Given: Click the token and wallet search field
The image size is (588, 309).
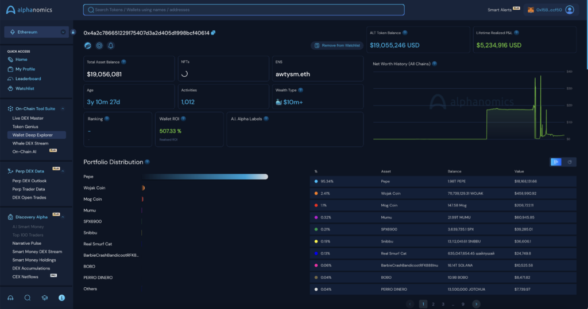Looking at the screenshot, I should coord(243,10).
